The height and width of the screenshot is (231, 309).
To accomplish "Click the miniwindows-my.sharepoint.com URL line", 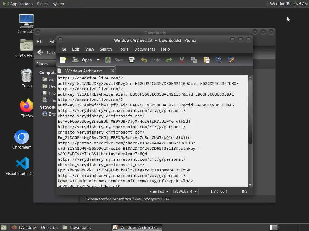I will pyautogui.click(x=121, y=175).
